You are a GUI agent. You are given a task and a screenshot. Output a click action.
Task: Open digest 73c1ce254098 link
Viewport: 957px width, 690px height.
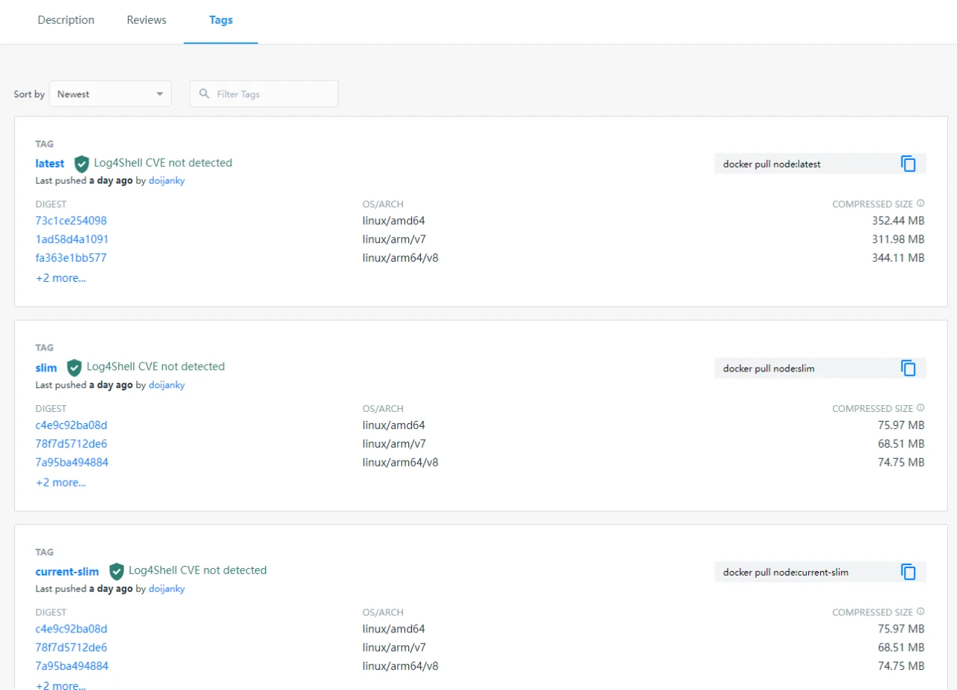[71, 221]
